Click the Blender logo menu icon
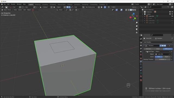 [2, 4]
